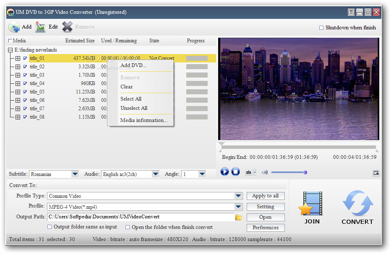Image resolution: width=391 pixels, height=254 pixels.
Task: Click the 7.62MB size value
Action: (86, 100)
